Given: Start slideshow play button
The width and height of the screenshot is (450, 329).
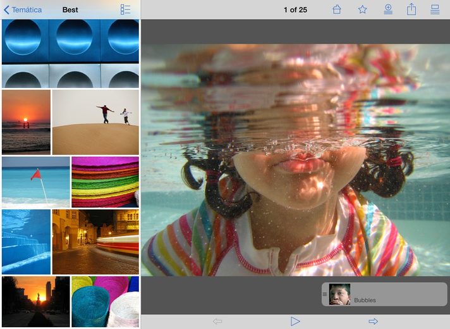Looking at the screenshot, I should tap(295, 321).
